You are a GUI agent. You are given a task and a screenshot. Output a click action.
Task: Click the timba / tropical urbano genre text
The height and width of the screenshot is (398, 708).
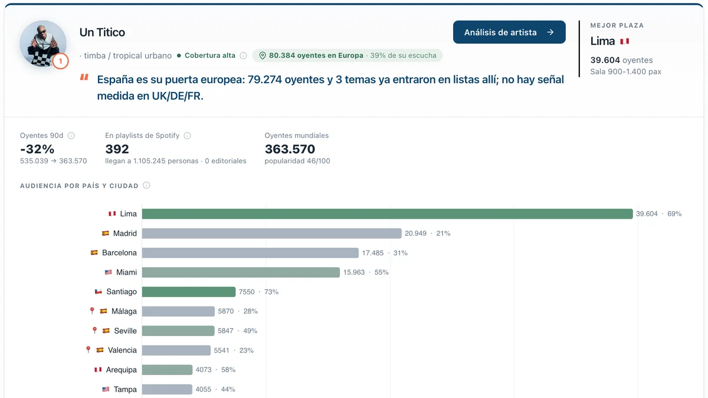128,55
